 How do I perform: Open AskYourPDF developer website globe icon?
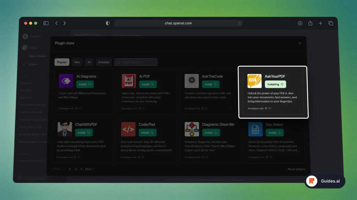[x=266, y=108]
